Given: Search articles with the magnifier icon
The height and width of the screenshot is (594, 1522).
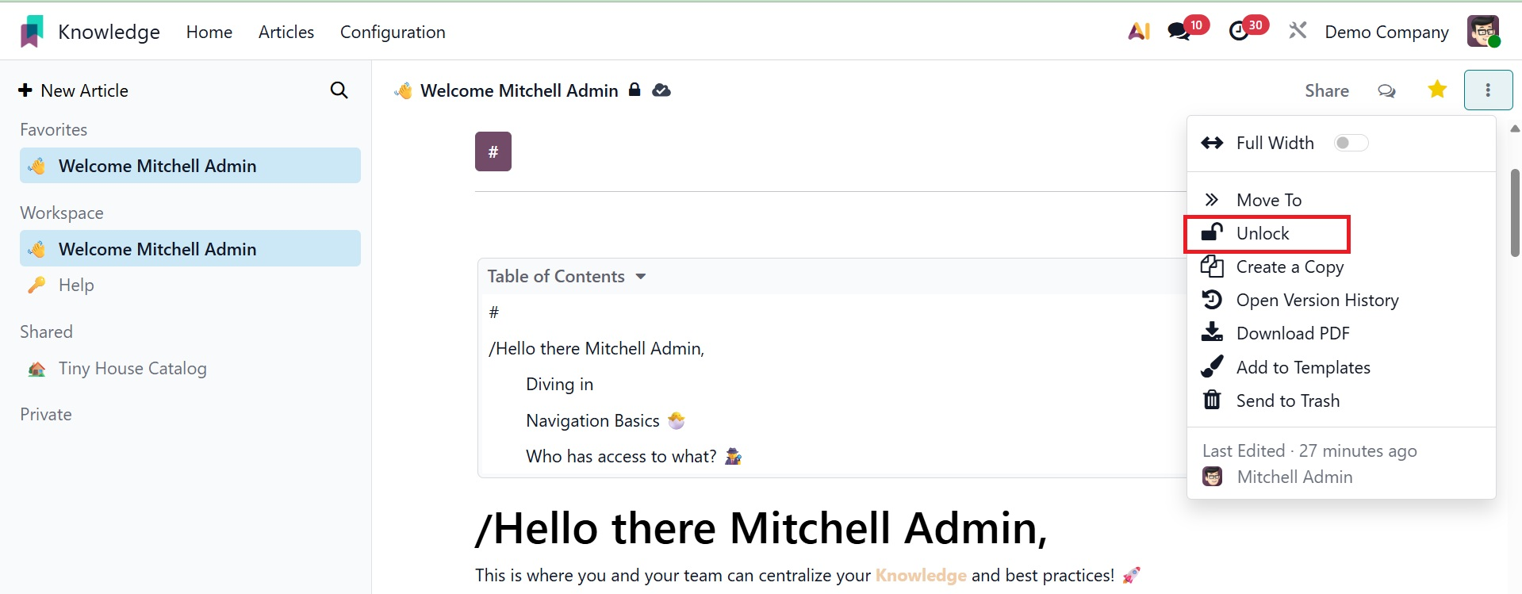Looking at the screenshot, I should (339, 90).
